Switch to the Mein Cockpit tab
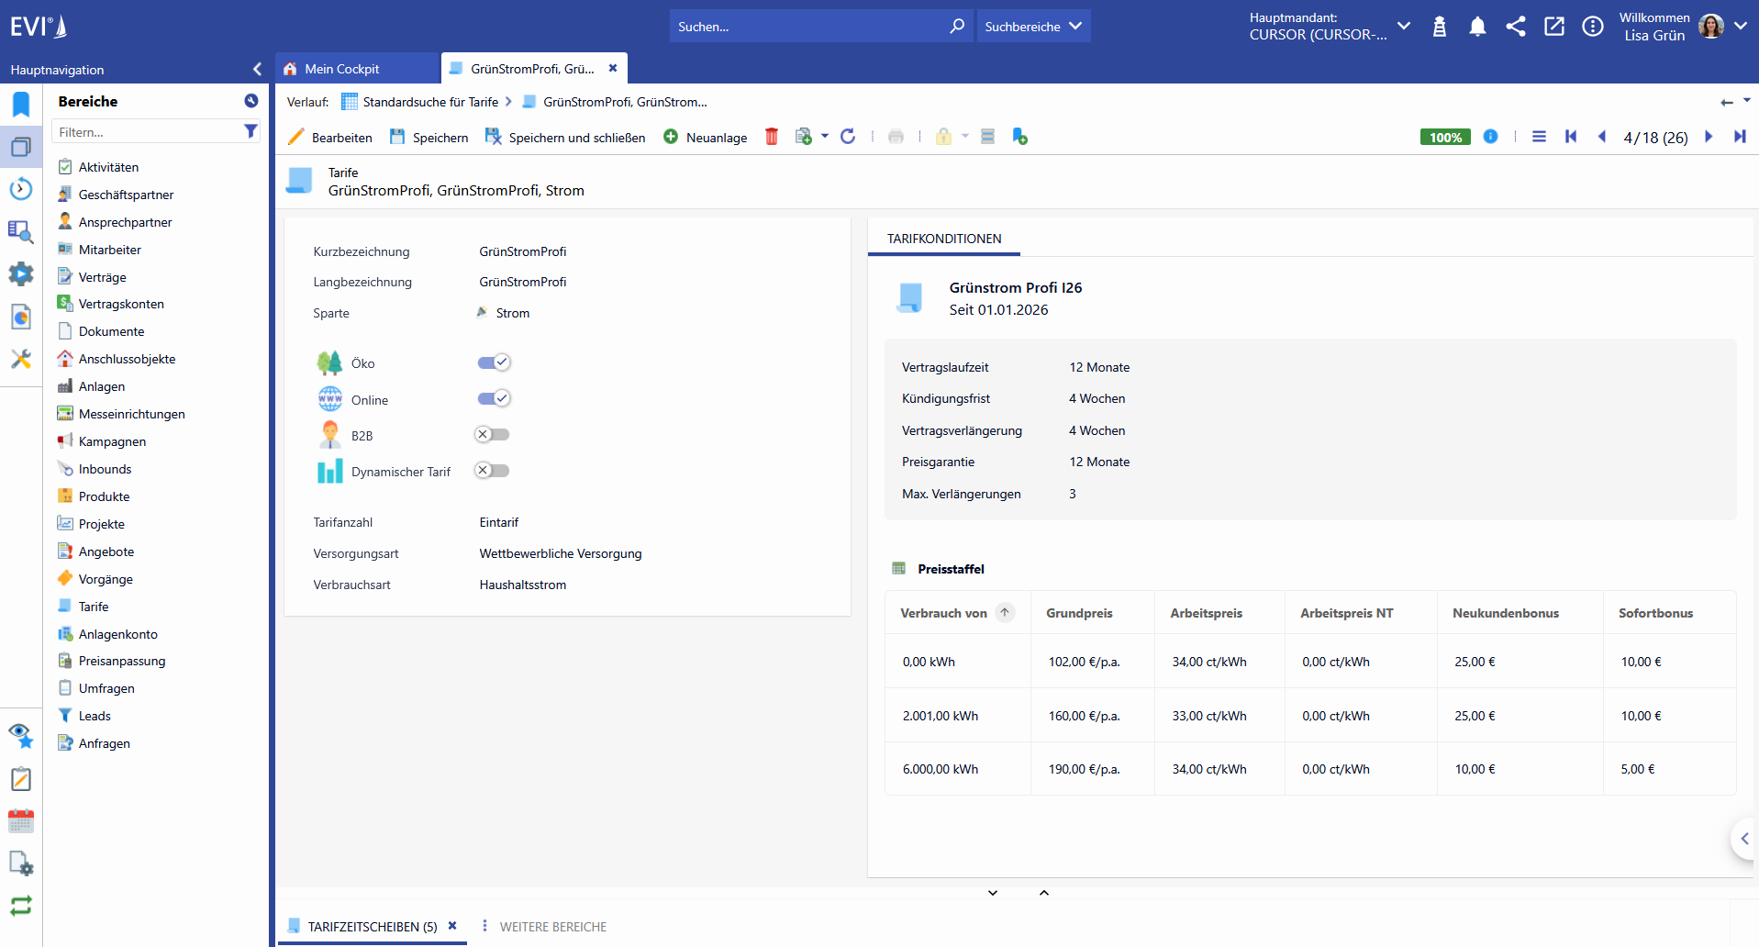1759x947 pixels. click(341, 69)
